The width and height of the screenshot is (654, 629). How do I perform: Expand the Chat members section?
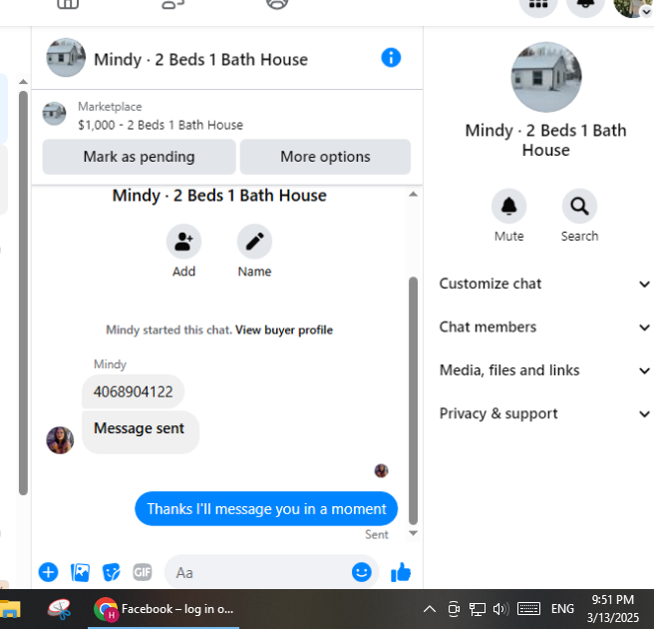point(544,327)
